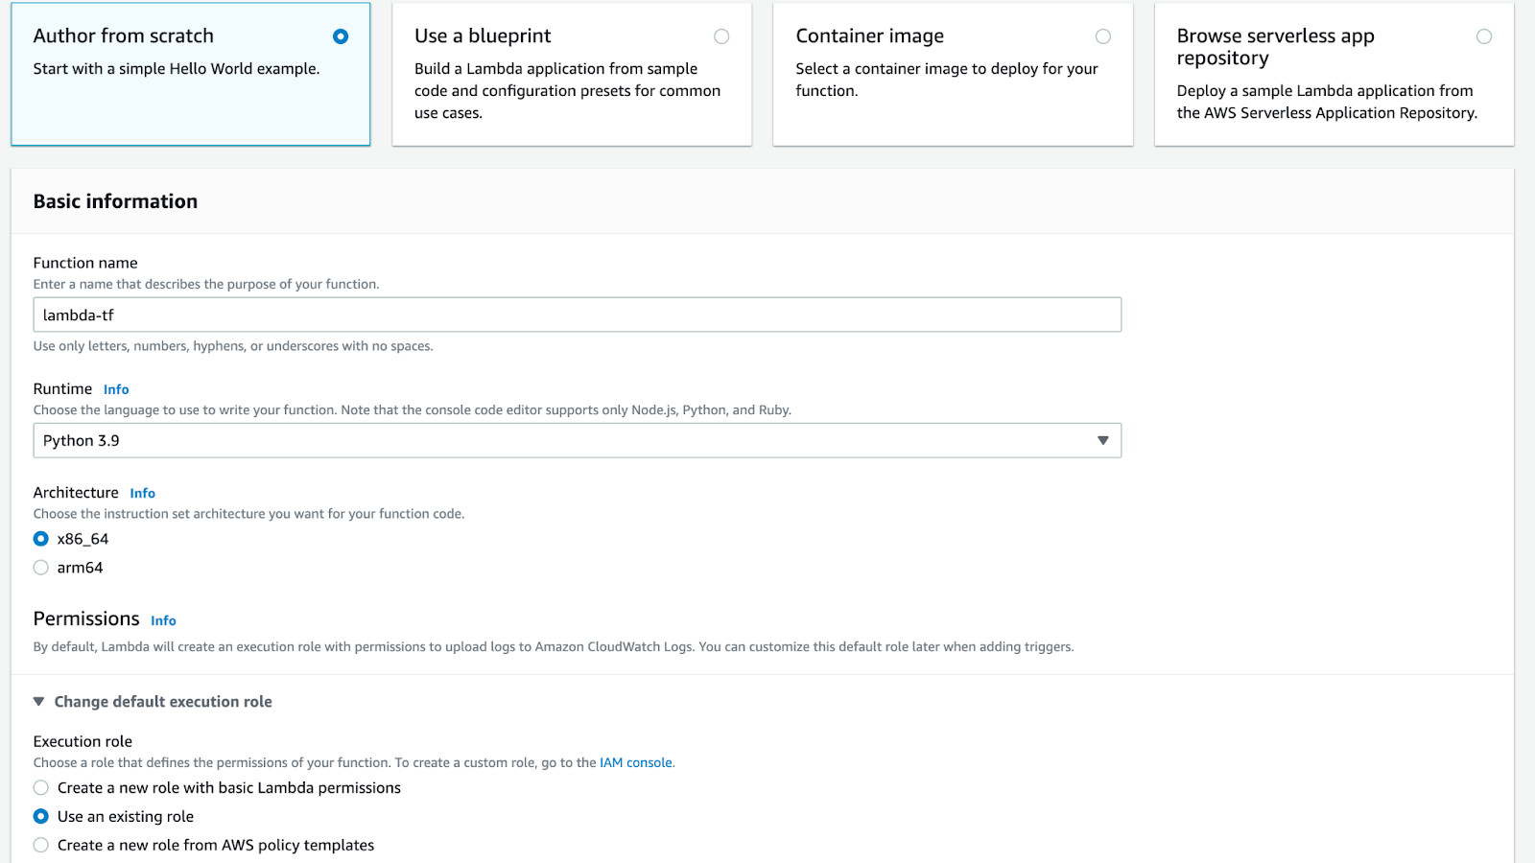Select x86_64 architecture radio

pyautogui.click(x=41, y=539)
